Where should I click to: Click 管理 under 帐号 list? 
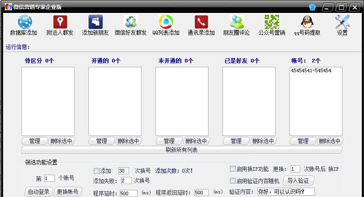coord(303,141)
